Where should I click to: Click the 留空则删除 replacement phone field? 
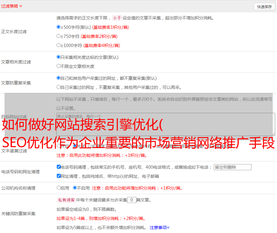pyautogui.click(x=232, y=167)
